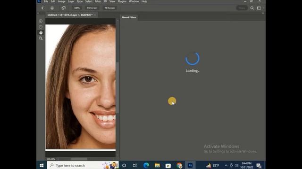The height and width of the screenshot is (169, 302).
Task: Click the zoom out minus icon
Action: coord(41,27)
